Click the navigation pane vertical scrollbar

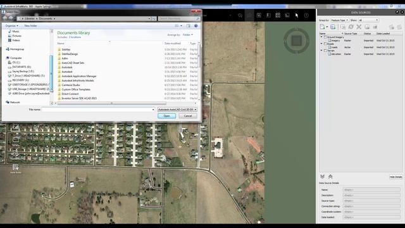click(51, 73)
